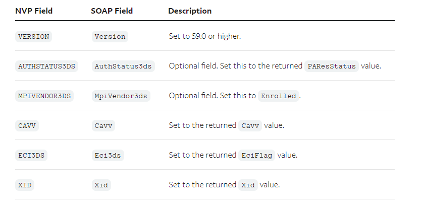The width and height of the screenshot is (423, 211).
Task: Select the Version SOAP field code
Action: point(111,37)
